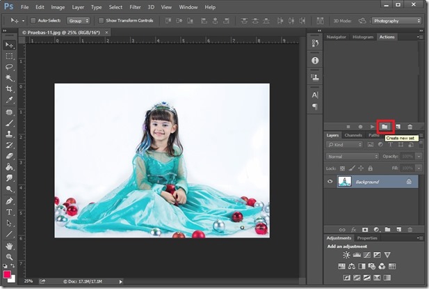Image resolution: width=429 pixels, height=289 pixels.
Task: Select the Horizontal Type tool
Action: click(9, 212)
